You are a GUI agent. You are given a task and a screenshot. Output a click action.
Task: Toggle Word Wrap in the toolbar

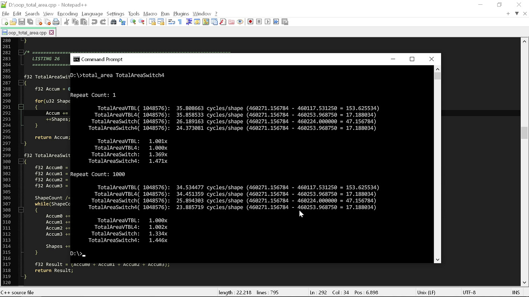point(171,22)
